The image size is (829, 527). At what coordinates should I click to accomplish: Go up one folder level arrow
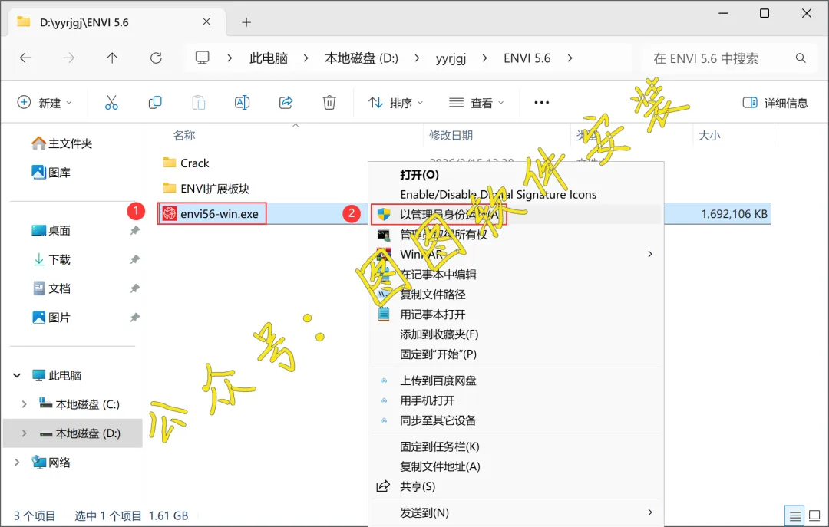[112, 58]
